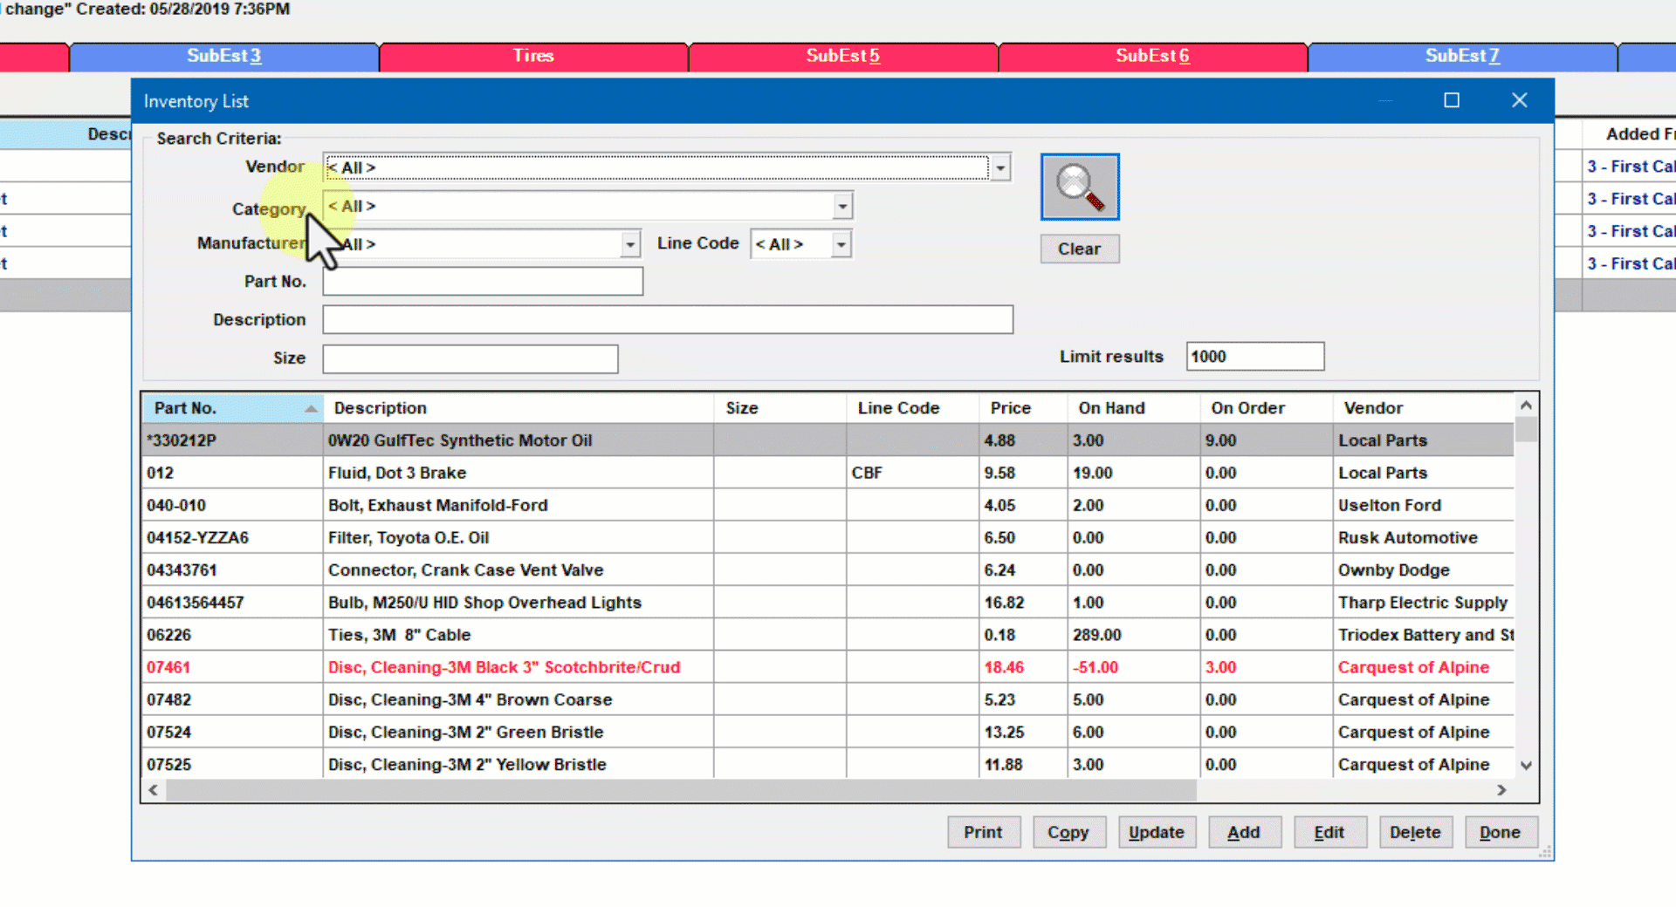
Task: Click the Print button
Action: coord(983,832)
